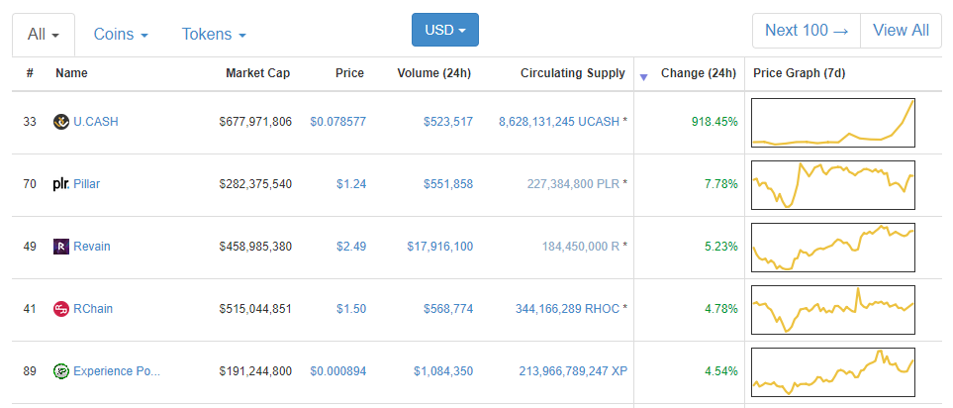Sort by Volume (24h) column header
This screenshot has width=953, height=408.
tap(433, 73)
